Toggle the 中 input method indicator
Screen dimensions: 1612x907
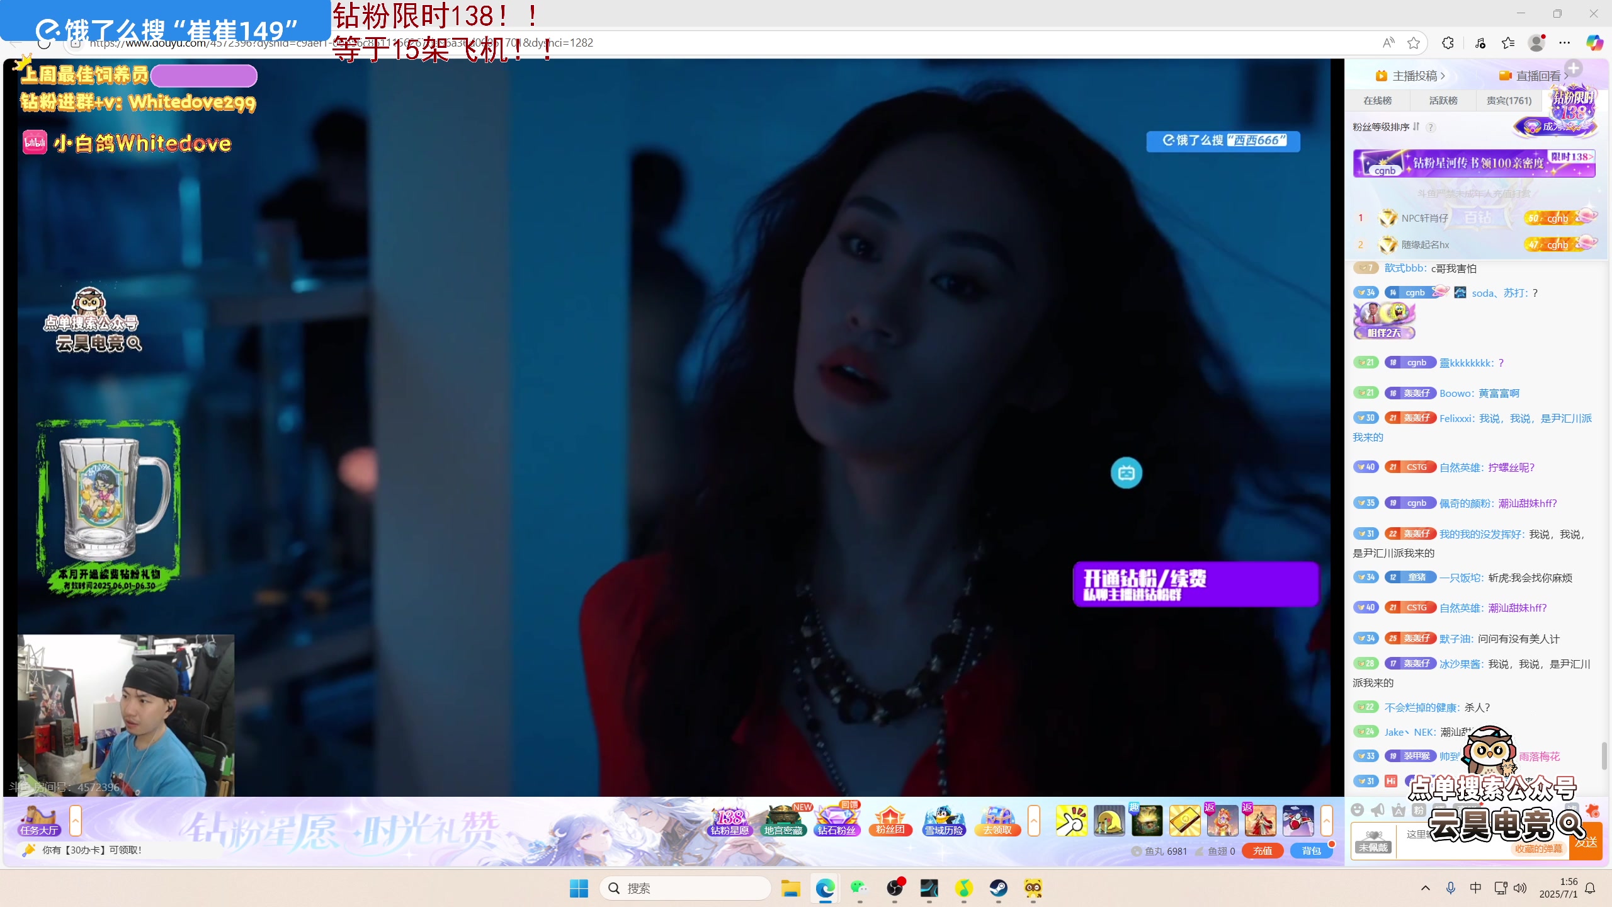[1475, 888]
